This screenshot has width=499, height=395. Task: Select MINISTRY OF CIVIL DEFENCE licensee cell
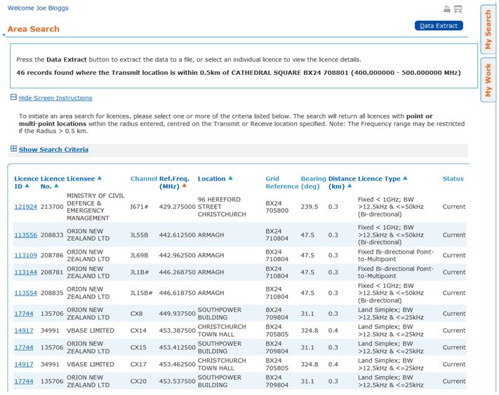point(95,207)
